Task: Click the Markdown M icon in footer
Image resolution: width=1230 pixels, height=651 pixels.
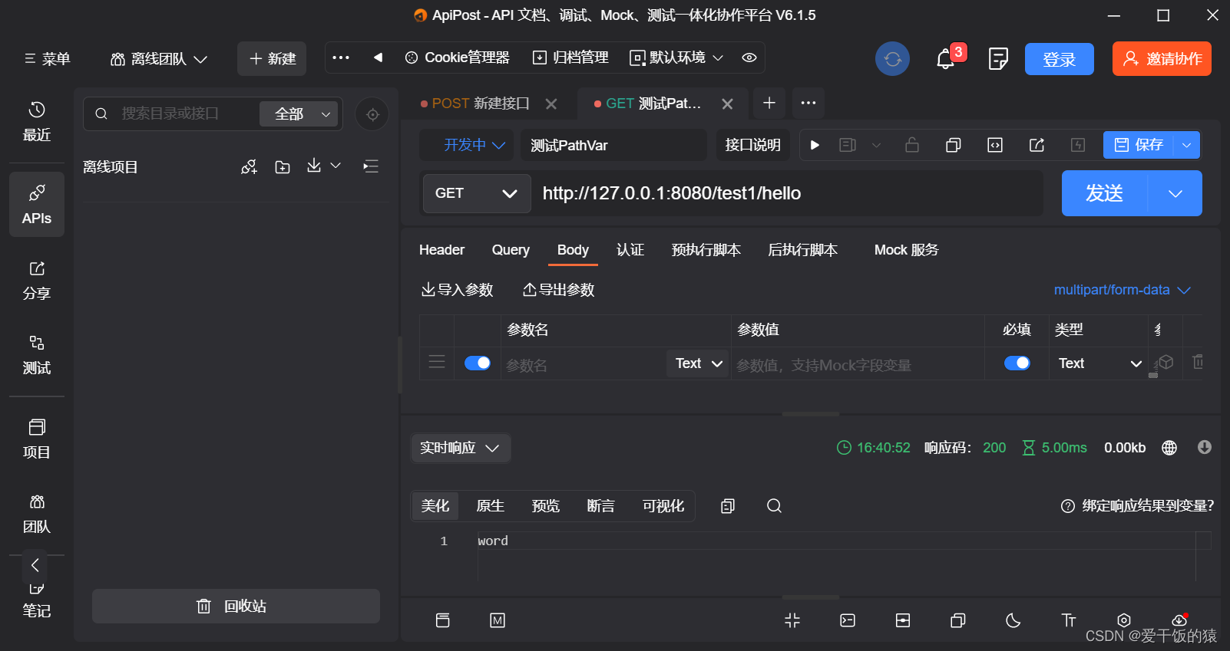Action: 498,620
